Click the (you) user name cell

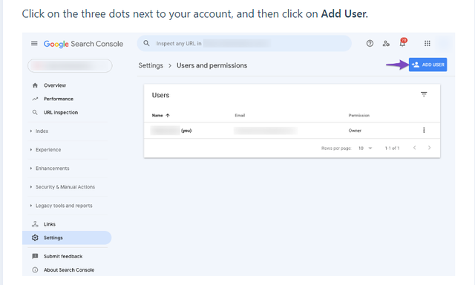171,131
